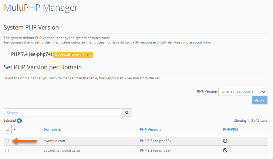273x159 pixels.
Task: Click the PHP 8.3 cell for example.com
Action: coord(155,141)
